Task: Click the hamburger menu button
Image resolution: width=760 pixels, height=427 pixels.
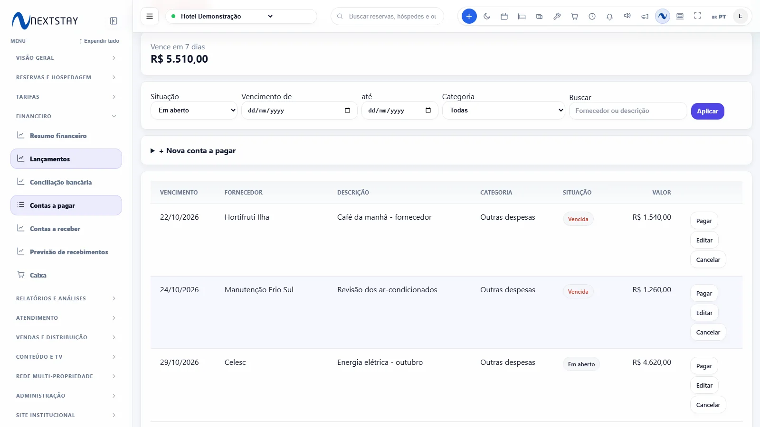Action: (150, 16)
